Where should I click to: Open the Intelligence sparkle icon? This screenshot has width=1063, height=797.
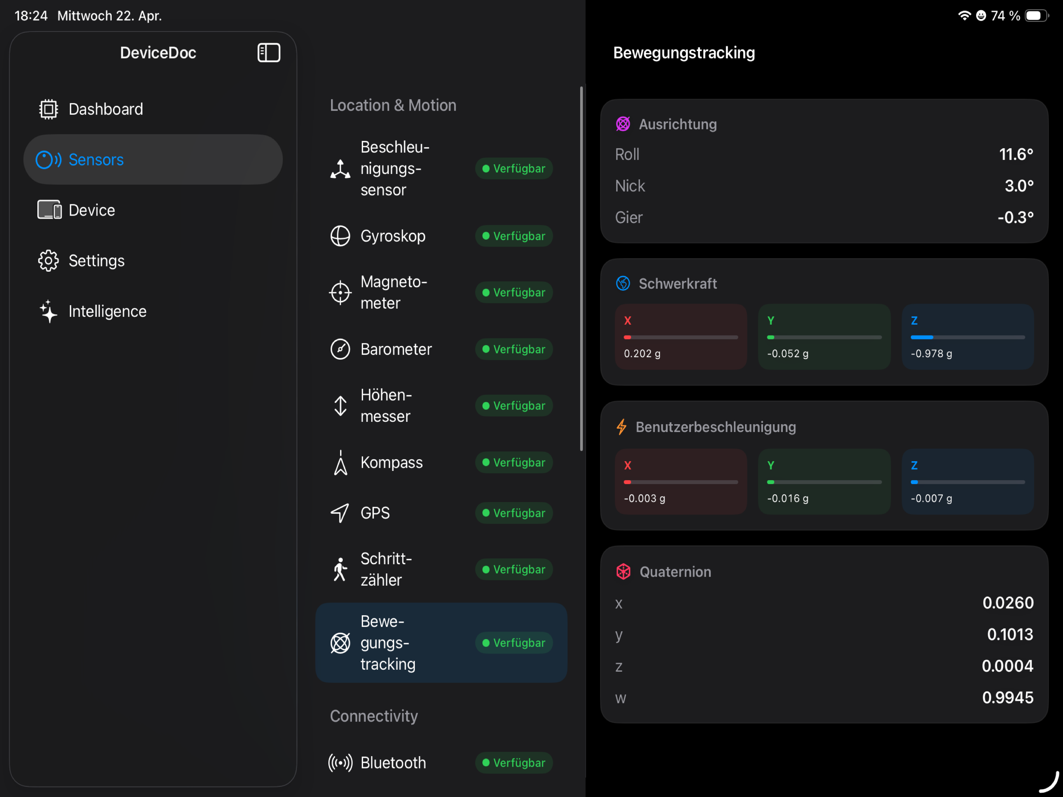coord(48,311)
